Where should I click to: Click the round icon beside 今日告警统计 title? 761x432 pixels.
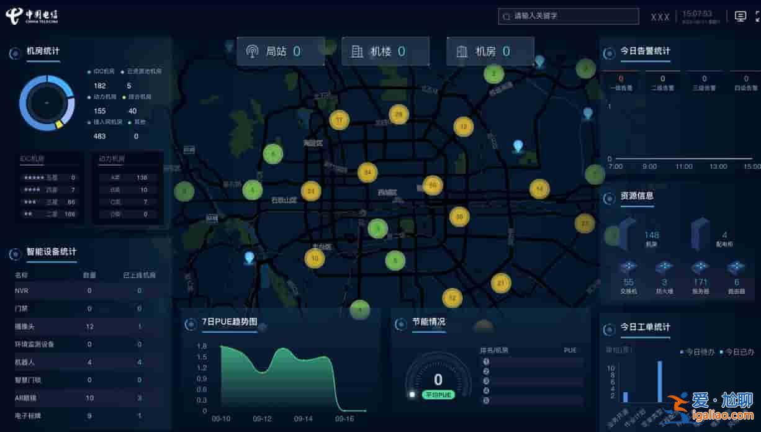tap(609, 53)
